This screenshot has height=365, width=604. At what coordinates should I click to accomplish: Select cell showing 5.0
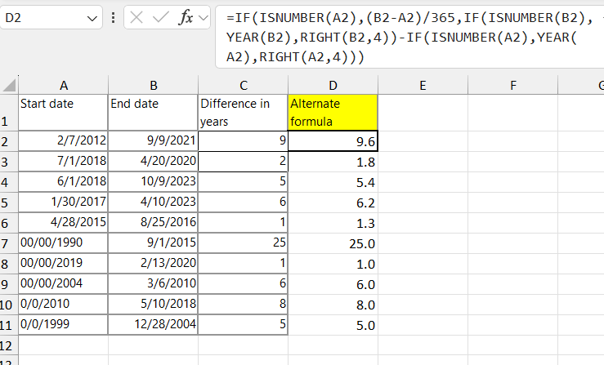tap(333, 324)
